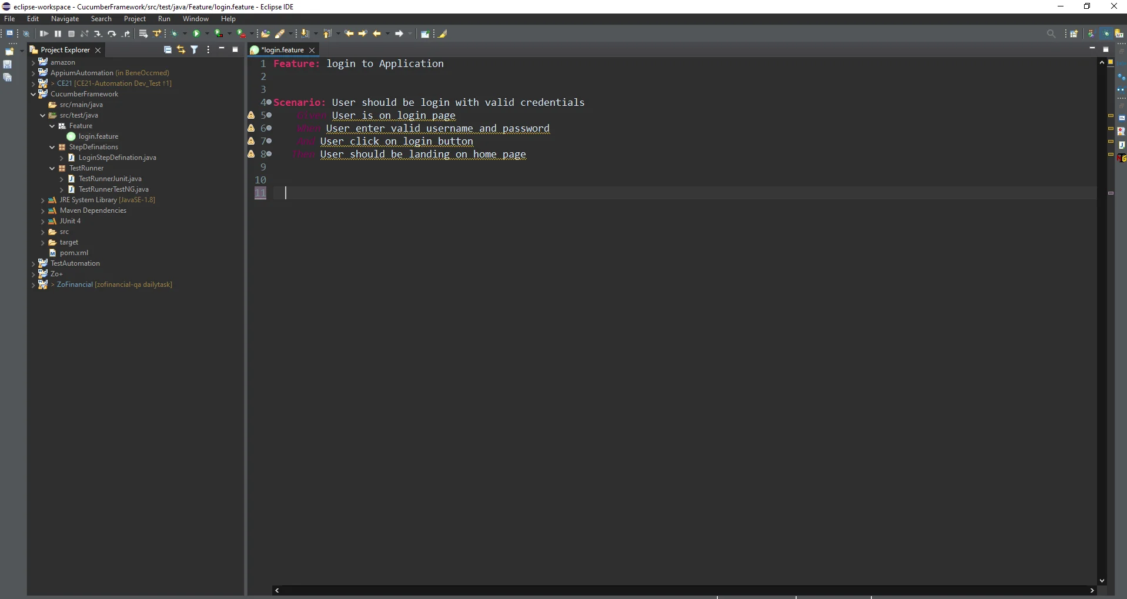
Task: Toggle the breakpoint marker on line 5
Action: pos(251,116)
